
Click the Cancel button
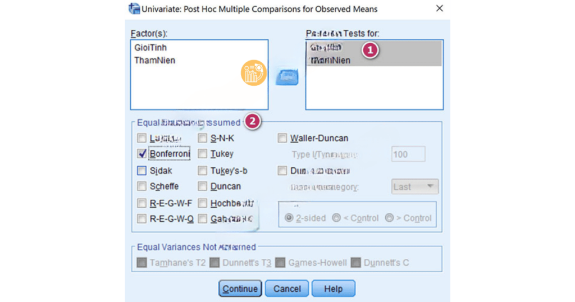tap(287, 289)
